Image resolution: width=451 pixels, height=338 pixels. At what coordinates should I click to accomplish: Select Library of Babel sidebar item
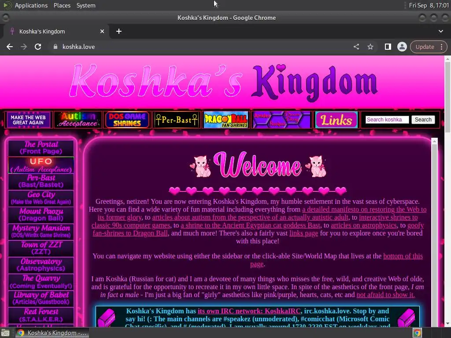tap(41, 299)
